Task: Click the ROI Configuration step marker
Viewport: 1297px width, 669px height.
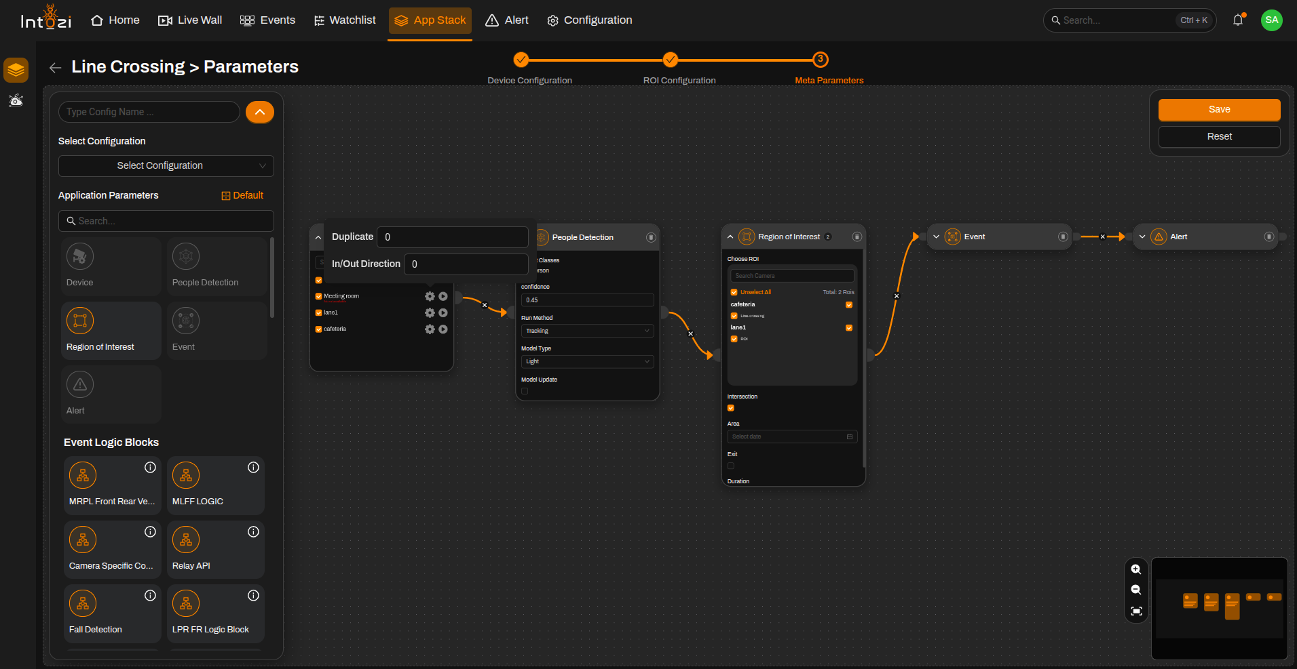Action: coord(671,60)
